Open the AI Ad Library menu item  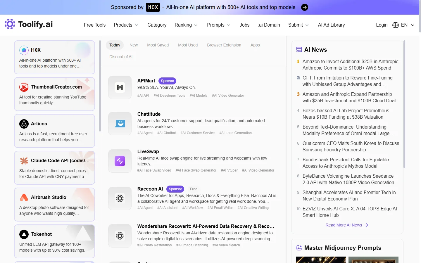coord(331,25)
